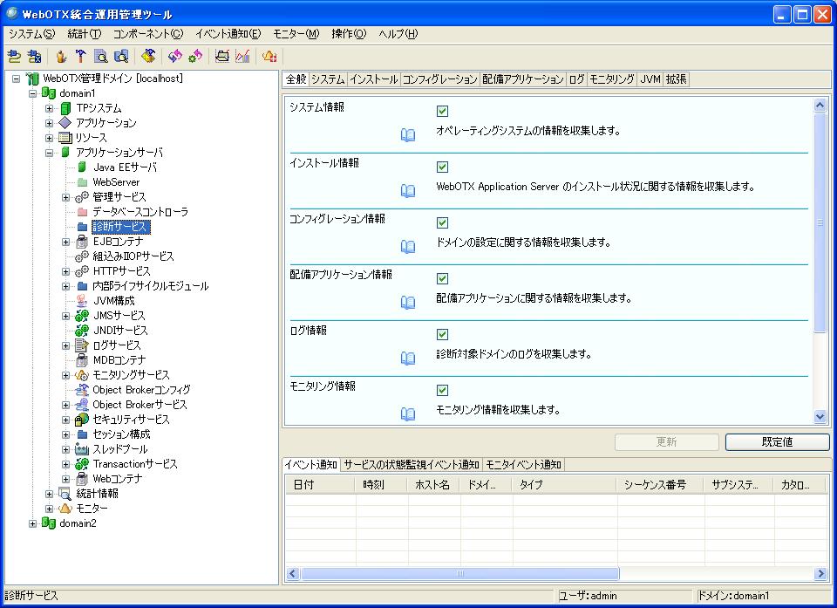Expand the HTTPサービス tree node
The height and width of the screenshot is (608, 837).
click(x=66, y=271)
